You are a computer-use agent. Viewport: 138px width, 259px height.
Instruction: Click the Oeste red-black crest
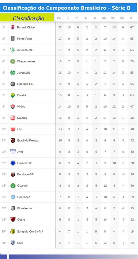tap(13, 220)
